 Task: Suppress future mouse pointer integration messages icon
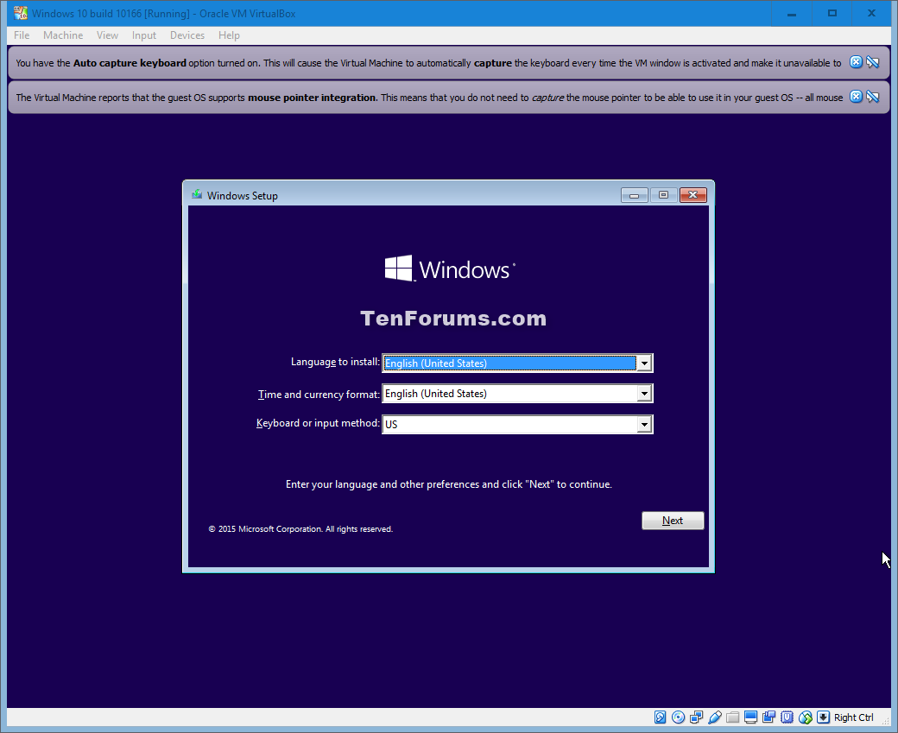(873, 97)
